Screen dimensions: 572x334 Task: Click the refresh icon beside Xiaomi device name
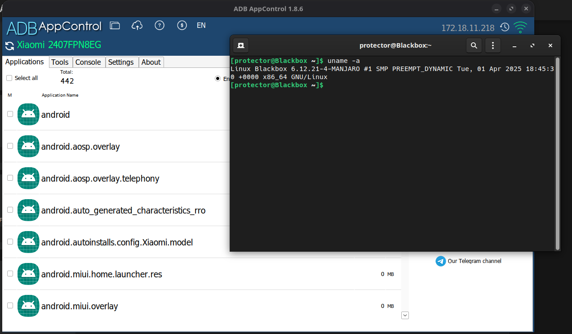coord(9,45)
